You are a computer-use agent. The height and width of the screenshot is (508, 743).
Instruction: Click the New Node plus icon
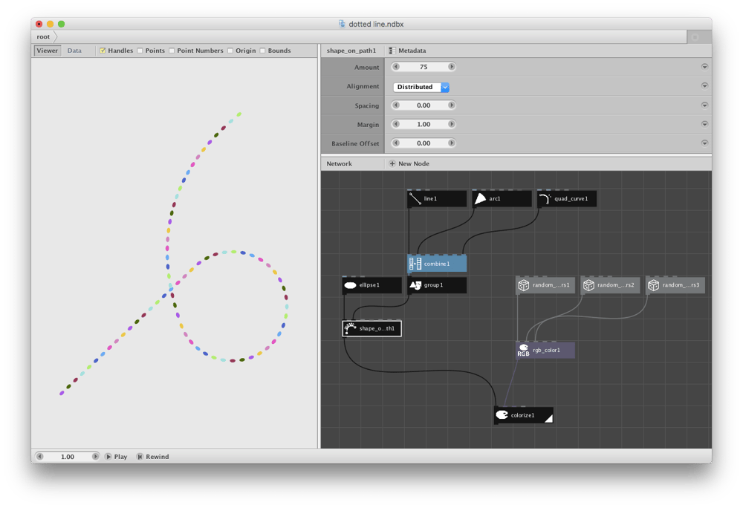[x=392, y=164]
